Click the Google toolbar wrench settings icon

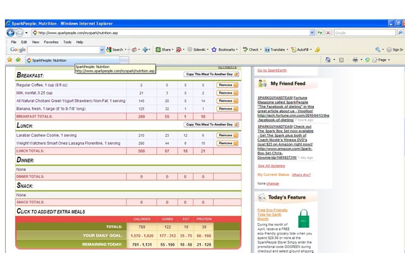coord(378,49)
